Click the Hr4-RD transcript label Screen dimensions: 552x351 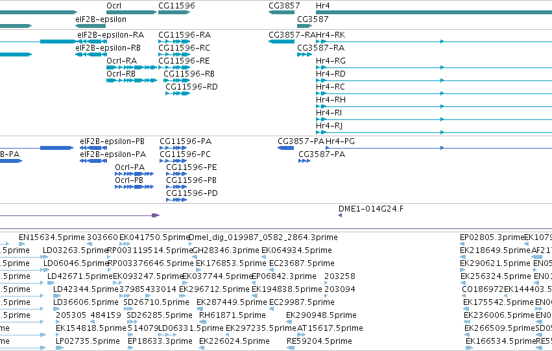331,74
